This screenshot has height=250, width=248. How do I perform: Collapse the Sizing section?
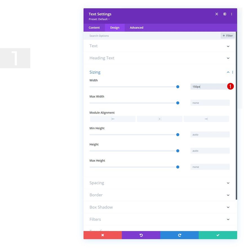point(228,72)
